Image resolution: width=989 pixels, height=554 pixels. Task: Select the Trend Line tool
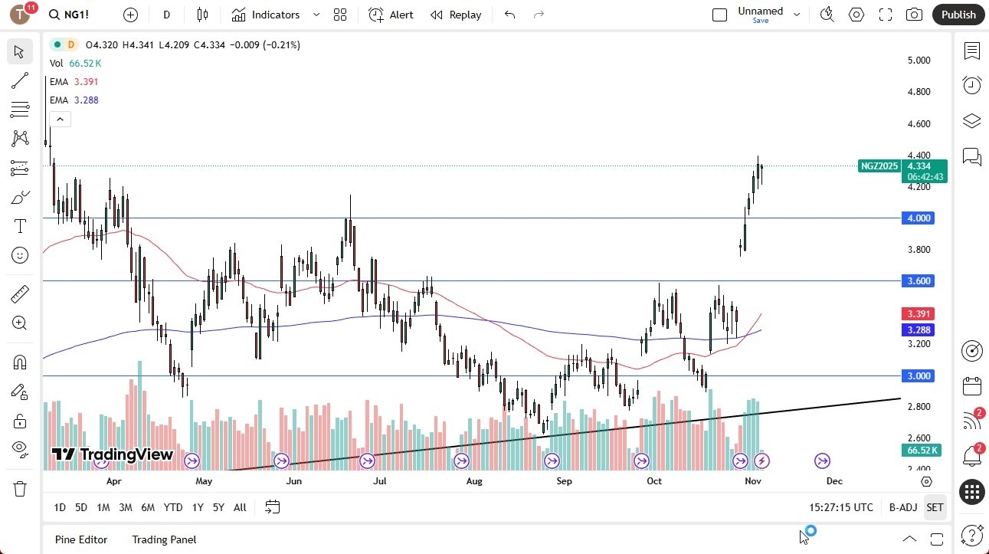point(19,80)
